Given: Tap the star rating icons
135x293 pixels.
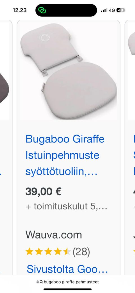Looking at the screenshot, I should pos(48,252).
